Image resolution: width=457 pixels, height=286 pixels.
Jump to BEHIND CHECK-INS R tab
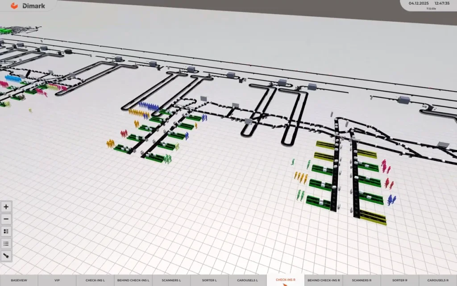[324, 280]
